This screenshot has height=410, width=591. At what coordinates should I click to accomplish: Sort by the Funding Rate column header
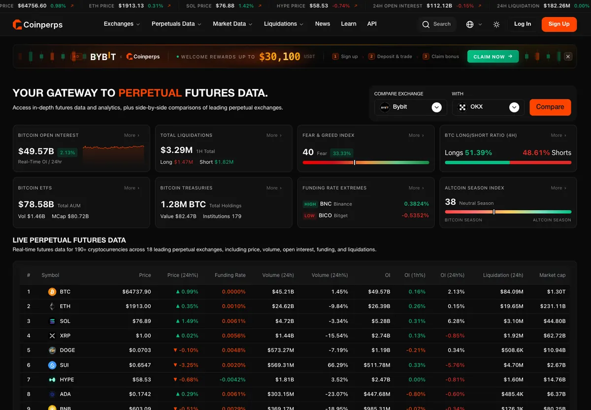click(x=230, y=275)
